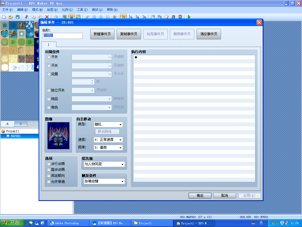Set map zoom to 1/8 scale
This screenshot has width=302, height=227.
click(144, 17)
